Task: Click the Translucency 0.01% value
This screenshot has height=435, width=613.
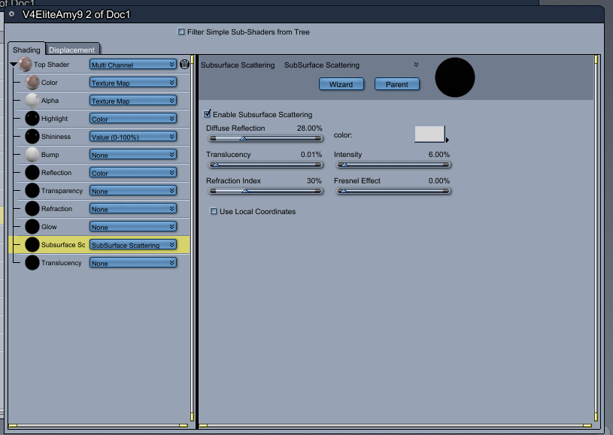Action: 311,154
